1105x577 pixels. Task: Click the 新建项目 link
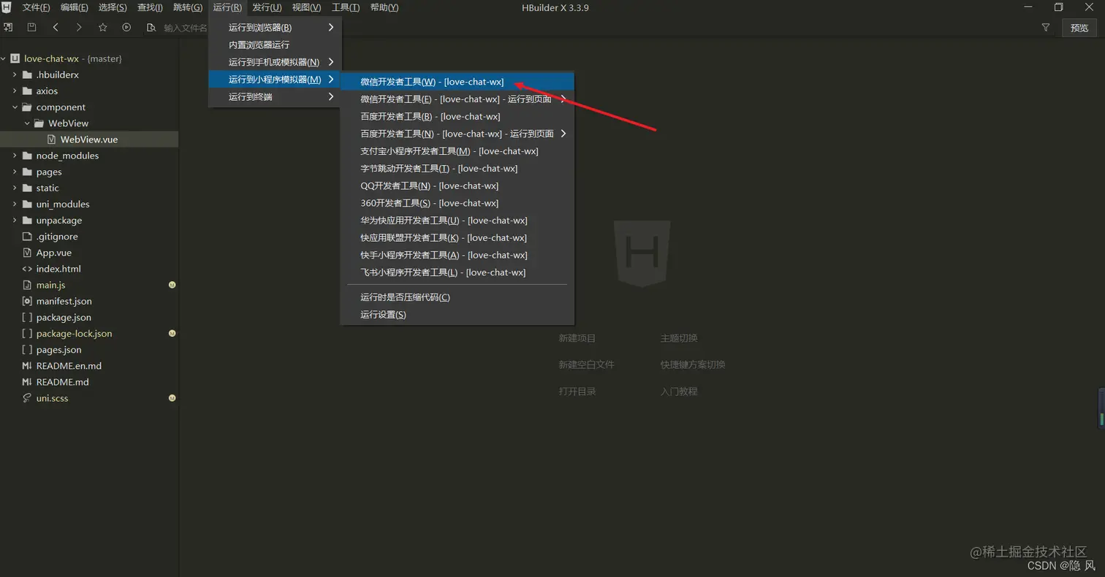(x=577, y=338)
